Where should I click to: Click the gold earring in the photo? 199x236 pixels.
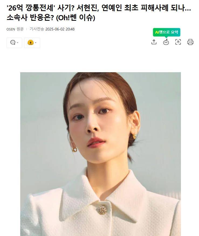[74, 150]
